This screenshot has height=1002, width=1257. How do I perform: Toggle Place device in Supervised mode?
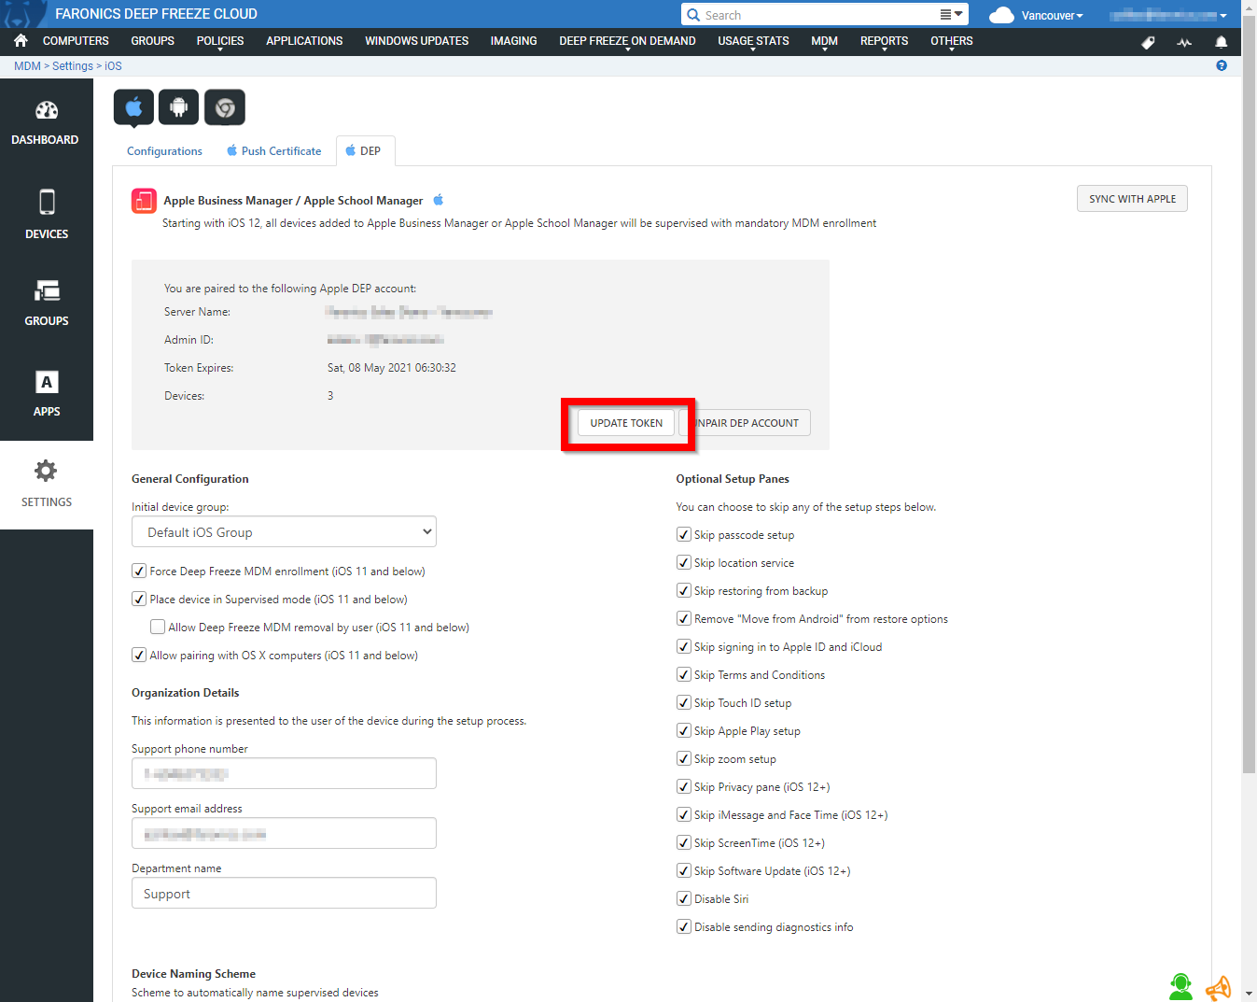(139, 599)
